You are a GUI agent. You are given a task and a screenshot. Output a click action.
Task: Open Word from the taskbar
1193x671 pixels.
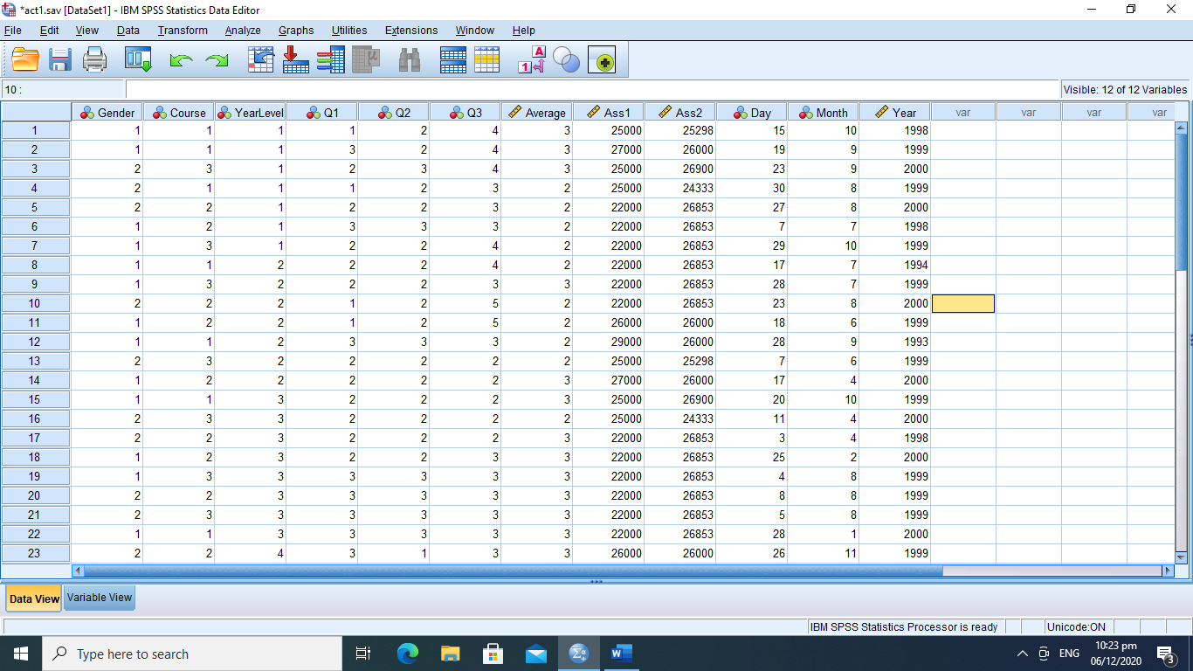pyautogui.click(x=621, y=653)
